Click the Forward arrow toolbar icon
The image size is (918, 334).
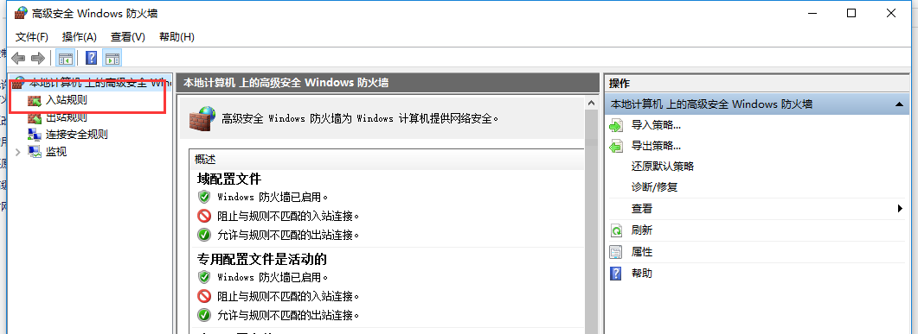click(x=38, y=58)
